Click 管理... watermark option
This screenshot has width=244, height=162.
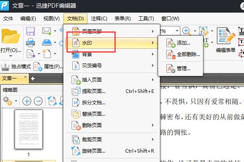[x=181, y=69]
